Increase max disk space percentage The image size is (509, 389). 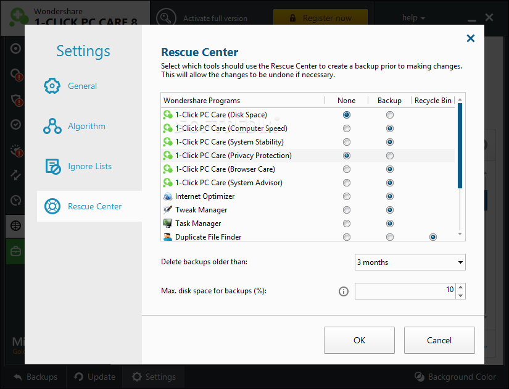pyautogui.click(x=461, y=287)
